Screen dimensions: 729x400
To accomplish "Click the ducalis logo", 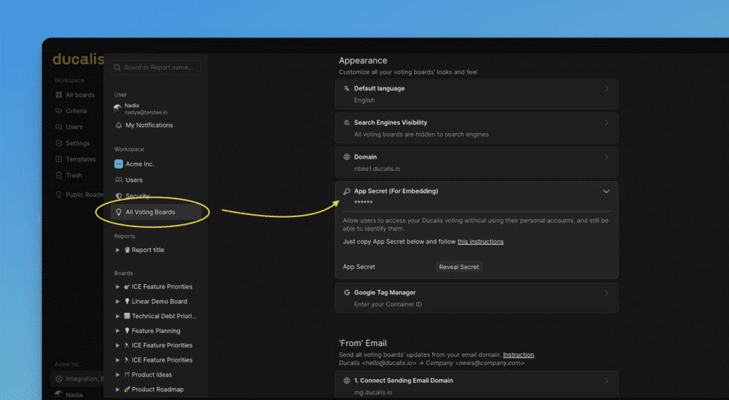I will pyautogui.click(x=78, y=59).
